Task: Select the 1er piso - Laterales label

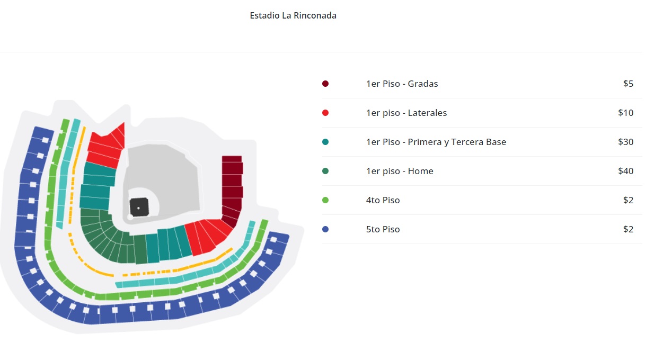Action: pyautogui.click(x=406, y=113)
